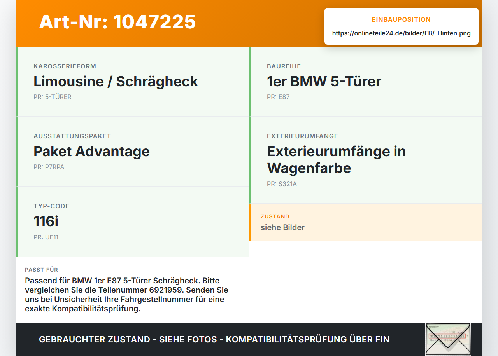Click the GEBRAUCHTER ZUSTAND footer banner text

click(x=214, y=339)
